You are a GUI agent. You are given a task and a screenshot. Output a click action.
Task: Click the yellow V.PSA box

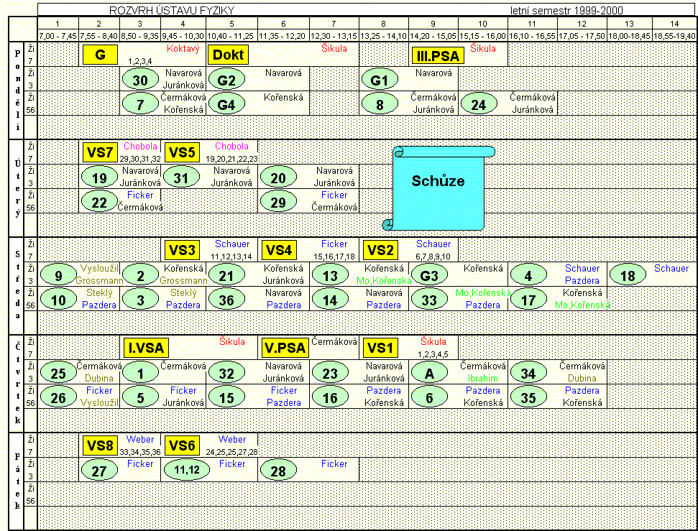coord(284,348)
